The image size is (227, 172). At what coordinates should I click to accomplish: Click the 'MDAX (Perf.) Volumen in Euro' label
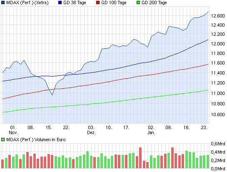36,140
